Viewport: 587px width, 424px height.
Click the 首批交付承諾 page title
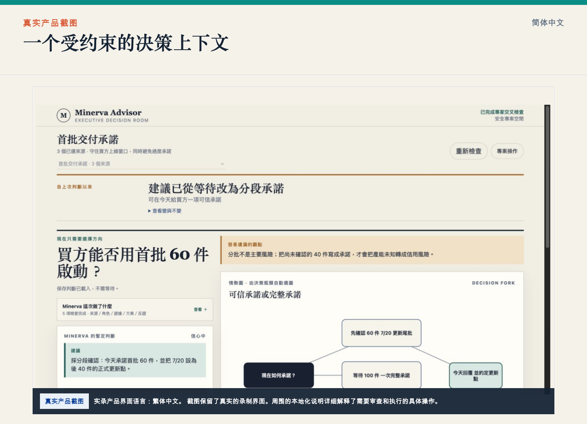pyautogui.click(x=88, y=139)
